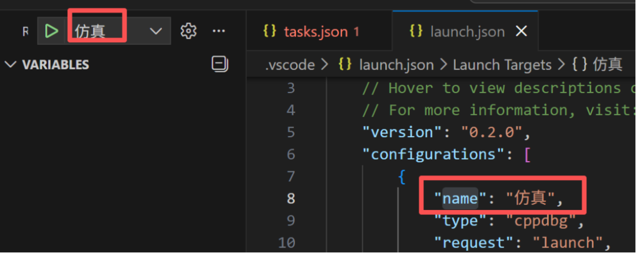Click the "name" key on line 8
Viewport: 636px width, 253px height.
tap(460, 199)
